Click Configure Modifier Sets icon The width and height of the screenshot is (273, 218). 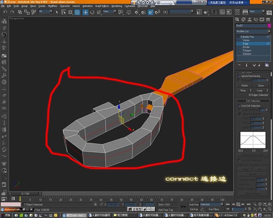click(x=267, y=65)
